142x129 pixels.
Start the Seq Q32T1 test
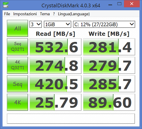17,47
